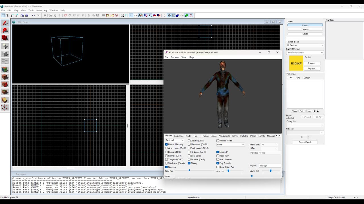
Task: Enable the Physics Model checkbox
Action: click(218, 141)
